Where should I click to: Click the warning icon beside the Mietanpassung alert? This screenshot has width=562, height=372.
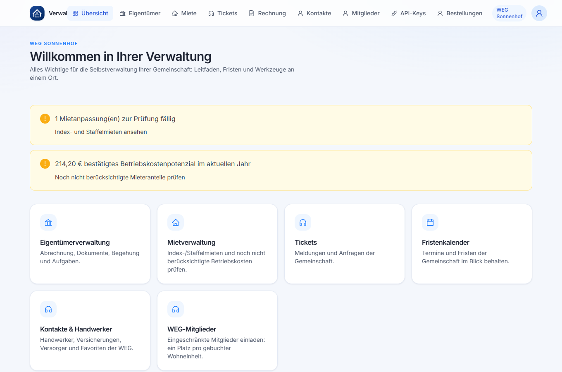point(45,119)
